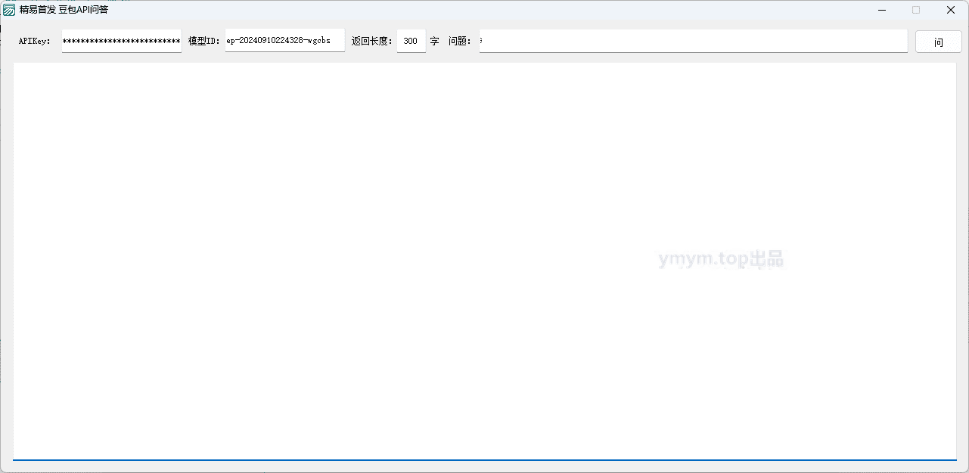Click the 返回长度: label
This screenshot has width=969, height=473.
373,41
